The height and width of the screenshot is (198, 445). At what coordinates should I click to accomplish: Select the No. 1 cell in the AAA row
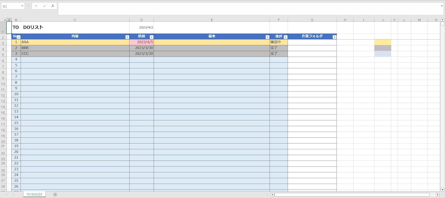pyautogui.click(x=16, y=42)
